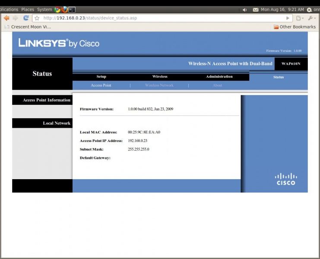This screenshot has height=259, width=320.
Task: Click the Cisco logo at bottom right
Action: pos(286,179)
